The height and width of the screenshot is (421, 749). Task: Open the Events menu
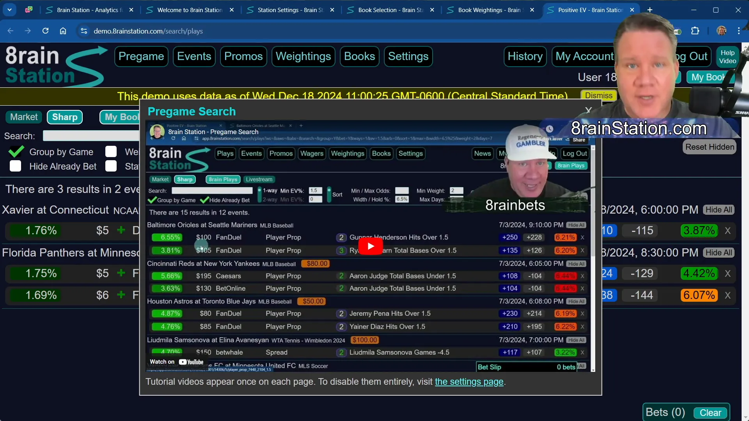coord(194,57)
